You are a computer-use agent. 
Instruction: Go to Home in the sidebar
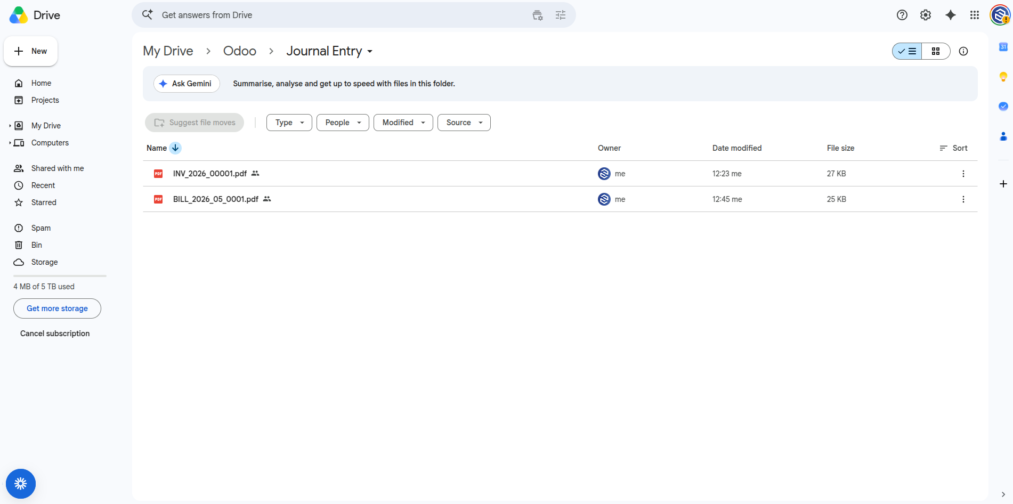[41, 83]
